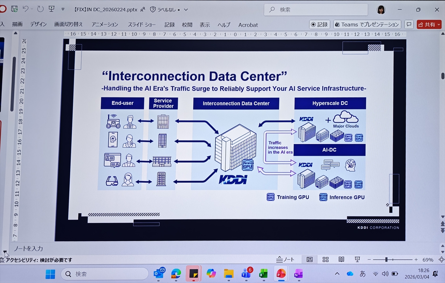Open the 記録 ribbon tab
445x283 pixels.
169,25
